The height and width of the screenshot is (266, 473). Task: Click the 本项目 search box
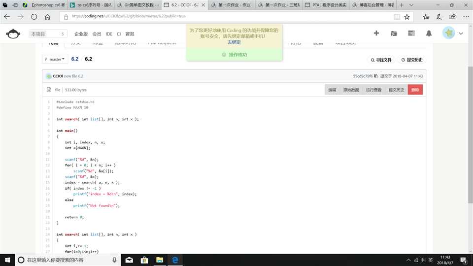48,34
